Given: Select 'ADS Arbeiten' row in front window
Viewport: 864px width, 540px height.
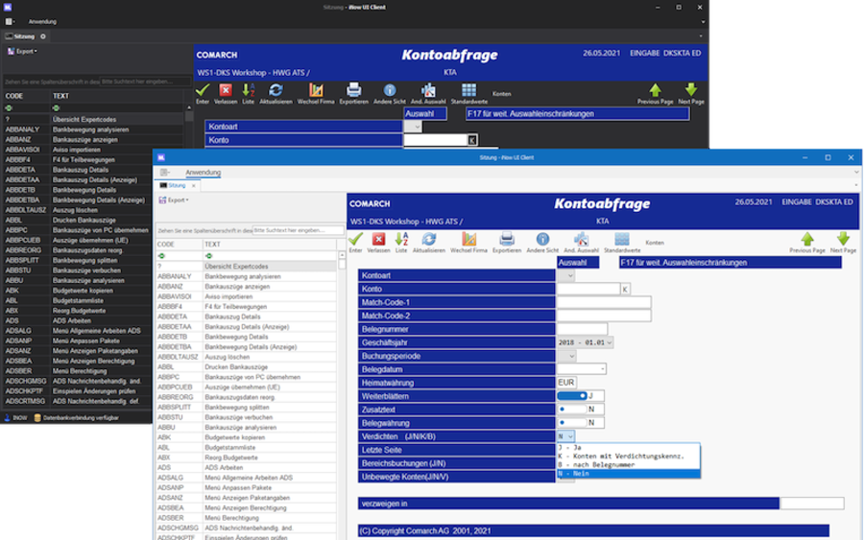Looking at the screenshot, I should [x=246, y=467].
